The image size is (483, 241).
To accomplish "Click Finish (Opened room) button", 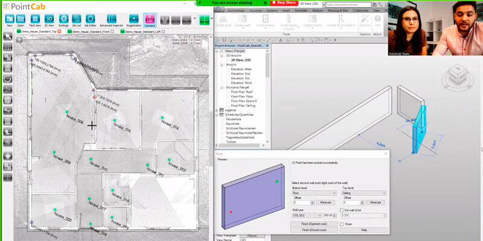I will [314, 224].
